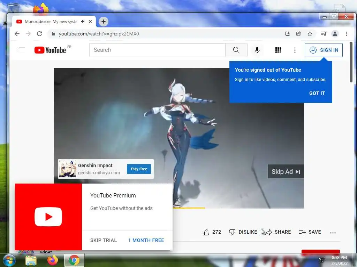357x267 pixels.
Task: Click the SIGN IN button
Action: click(324, 50)
